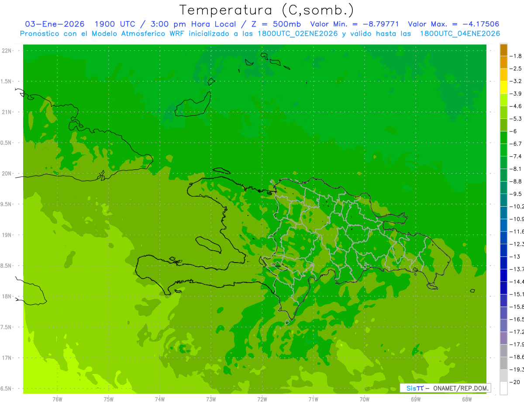Click the "73W" longitude label

click(211, 399)
